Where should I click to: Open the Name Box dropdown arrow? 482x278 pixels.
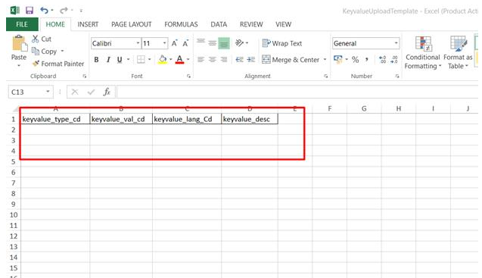pyautogui.click(x=48, y=92)
